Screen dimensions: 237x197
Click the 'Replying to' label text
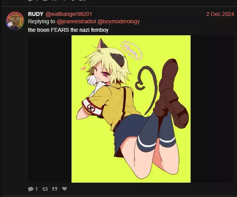pos(41,22)
